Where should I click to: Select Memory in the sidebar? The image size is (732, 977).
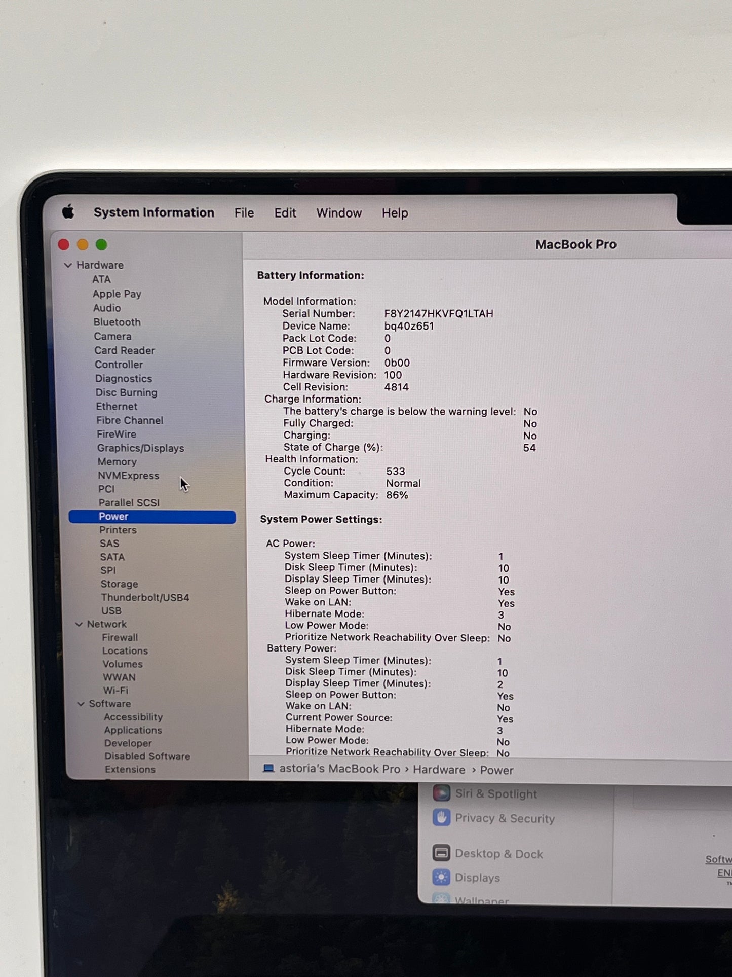[117, 462]
